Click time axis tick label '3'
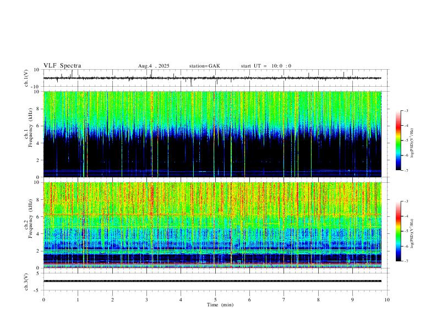The width and height of the screenshot is (436, 336). (146, 300)
